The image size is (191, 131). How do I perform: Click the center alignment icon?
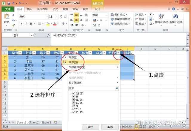(x=76, y=20)
